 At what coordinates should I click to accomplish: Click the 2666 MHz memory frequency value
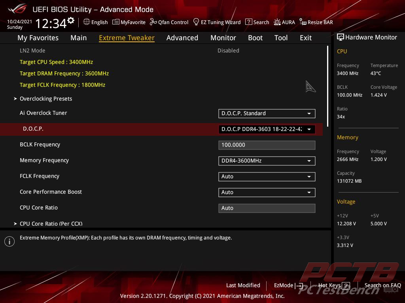click(348, 159)
